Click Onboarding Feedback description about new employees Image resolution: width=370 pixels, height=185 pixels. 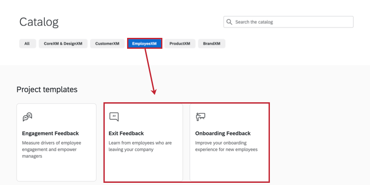[226, 146]
